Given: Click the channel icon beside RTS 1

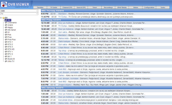Looking at the screenshot, I should 6,42.
